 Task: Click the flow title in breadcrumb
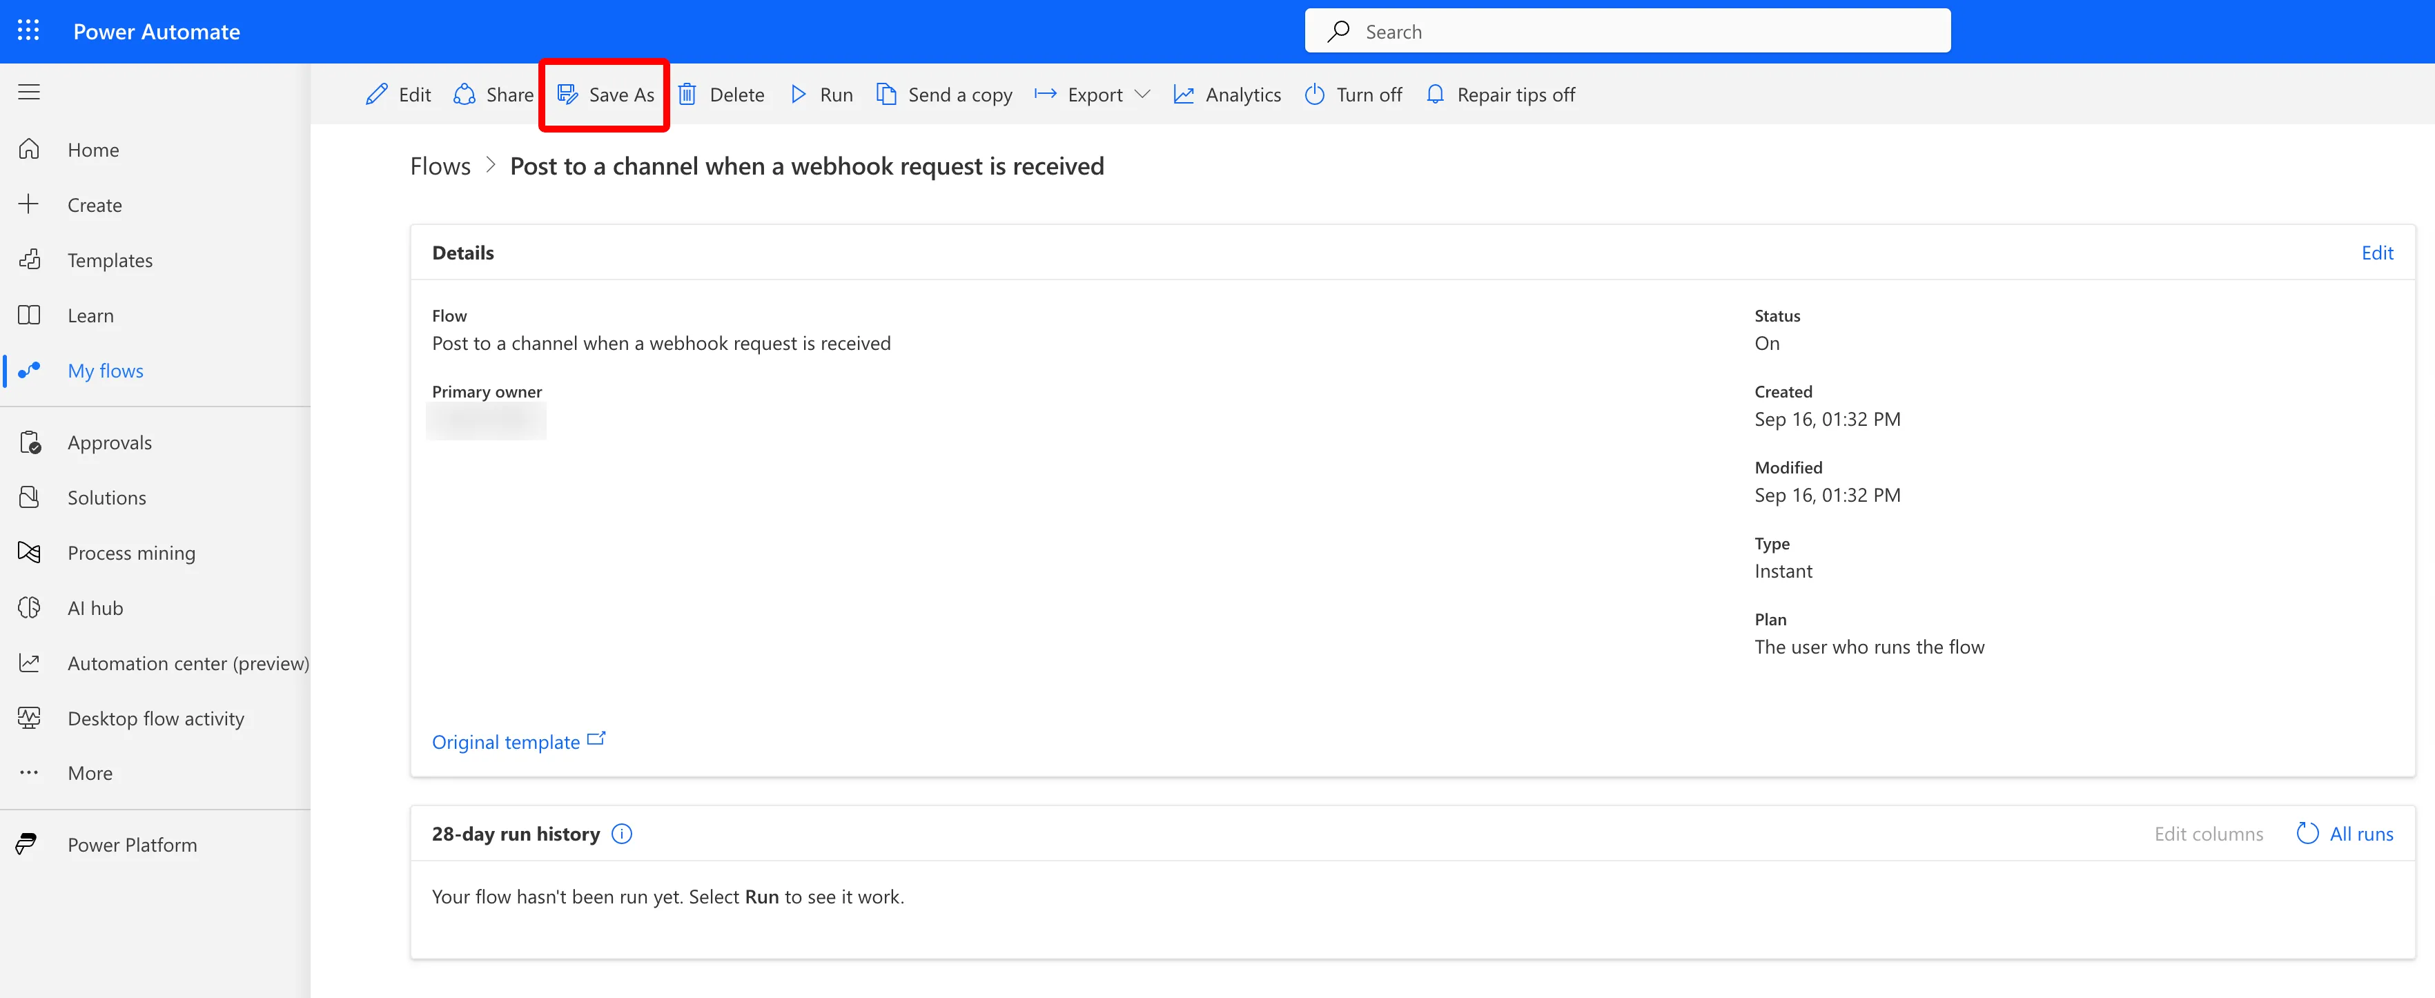(806, 166)
